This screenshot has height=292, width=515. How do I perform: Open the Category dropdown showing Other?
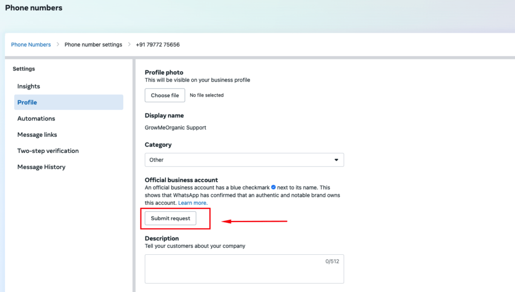244,160
